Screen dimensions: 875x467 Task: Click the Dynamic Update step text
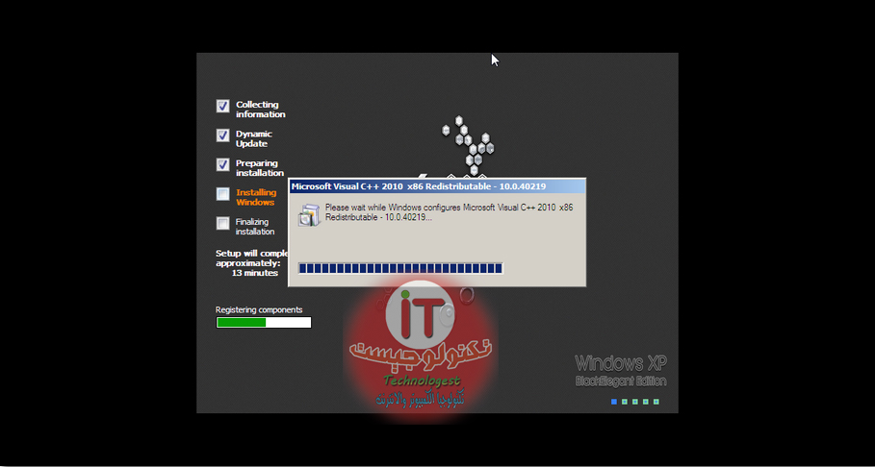pyautogui.click(x=253, y=138)
